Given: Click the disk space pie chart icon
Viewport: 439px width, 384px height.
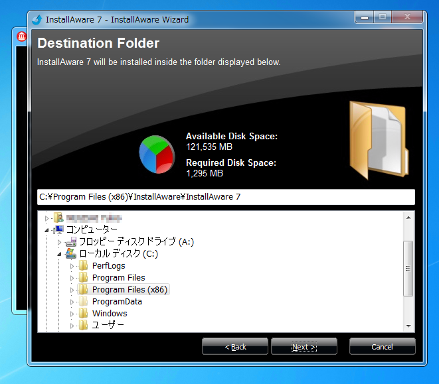Looking at the screenshot, I should click(x=157, y=155).
